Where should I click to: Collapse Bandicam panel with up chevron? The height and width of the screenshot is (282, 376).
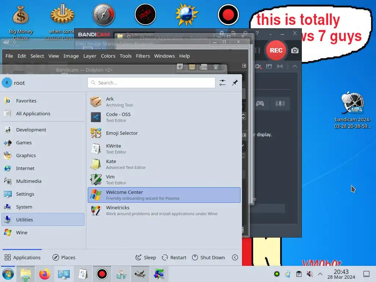(295, 66)
